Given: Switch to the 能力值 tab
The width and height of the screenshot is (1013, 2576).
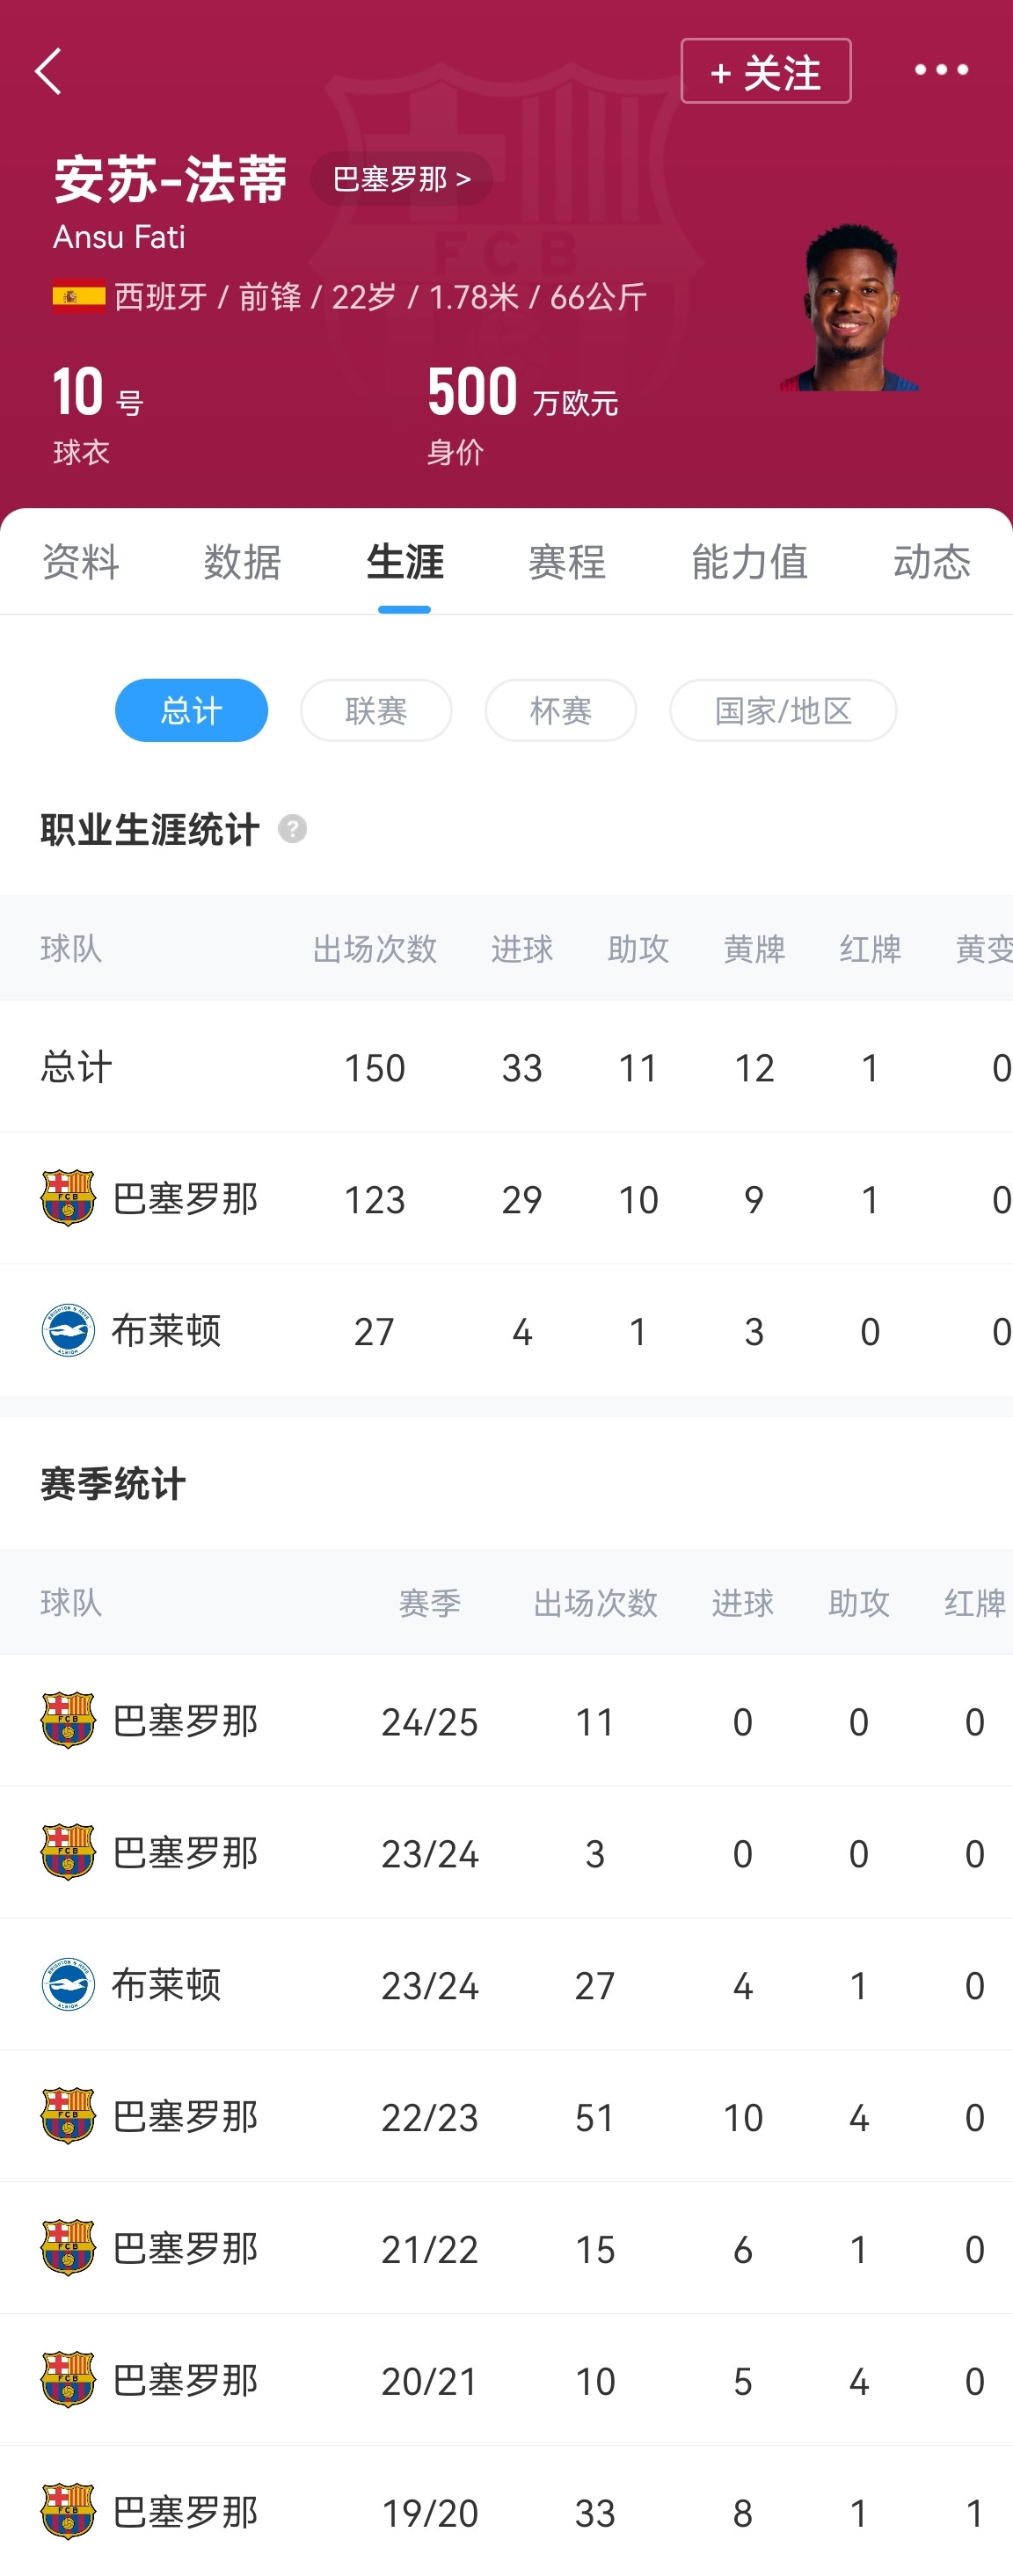Looking at the screenshot, I should pyautogui.click(x=749, y=561).
